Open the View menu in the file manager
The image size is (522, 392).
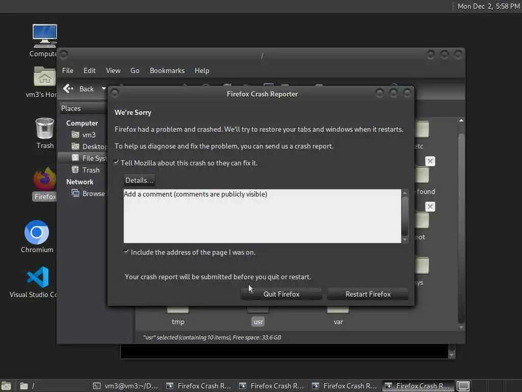[113, 70]
